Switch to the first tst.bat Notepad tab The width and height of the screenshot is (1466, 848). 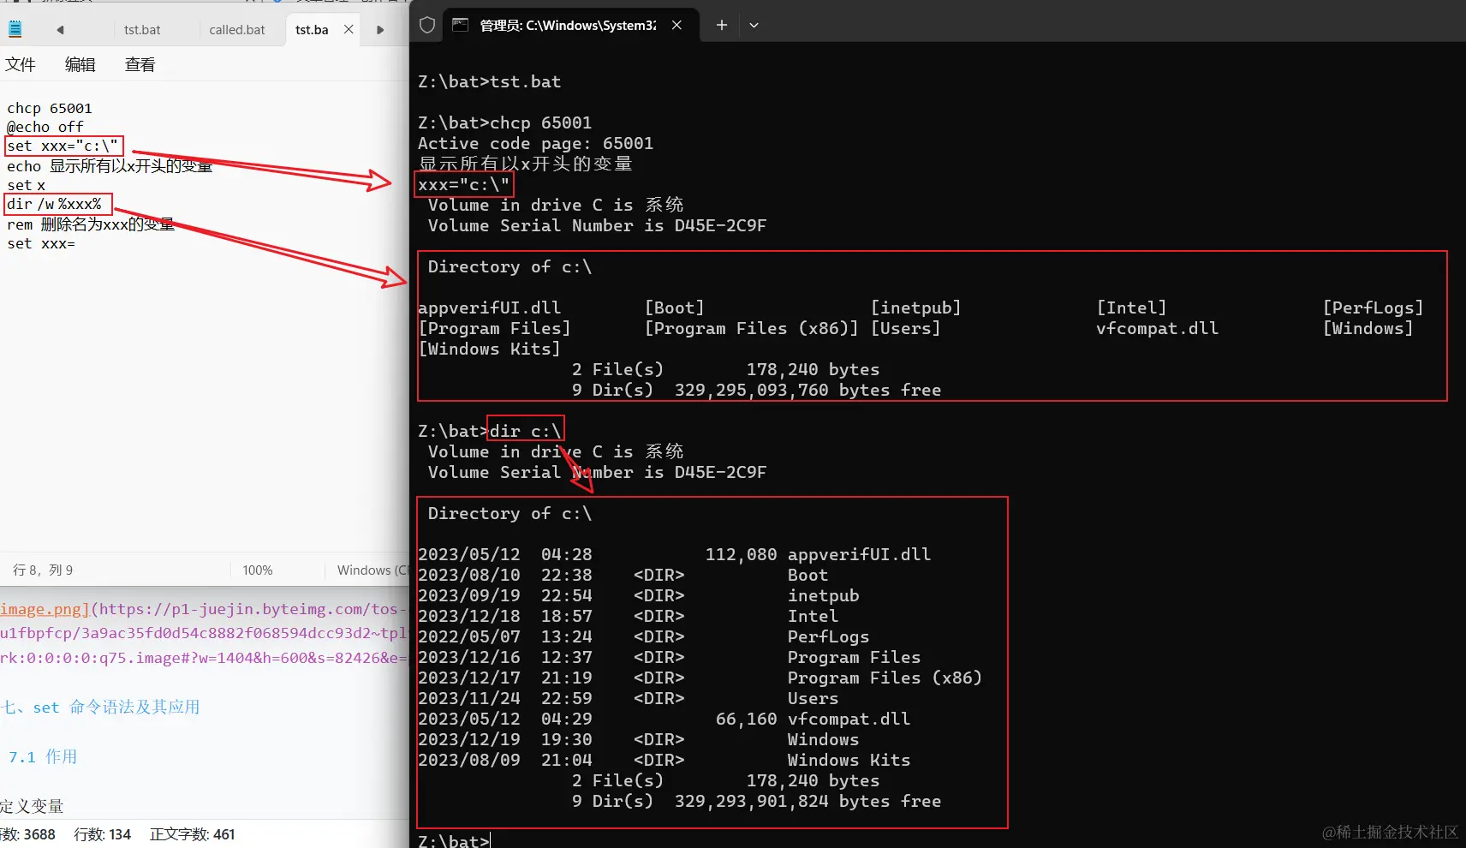tap(142, 29)
